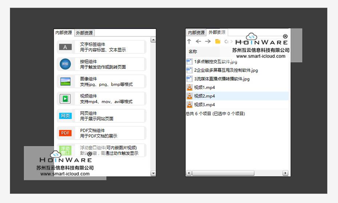Click the blue 网页 component icon
The height and width of the screenshot is (203, 338).
click(65, 116)
